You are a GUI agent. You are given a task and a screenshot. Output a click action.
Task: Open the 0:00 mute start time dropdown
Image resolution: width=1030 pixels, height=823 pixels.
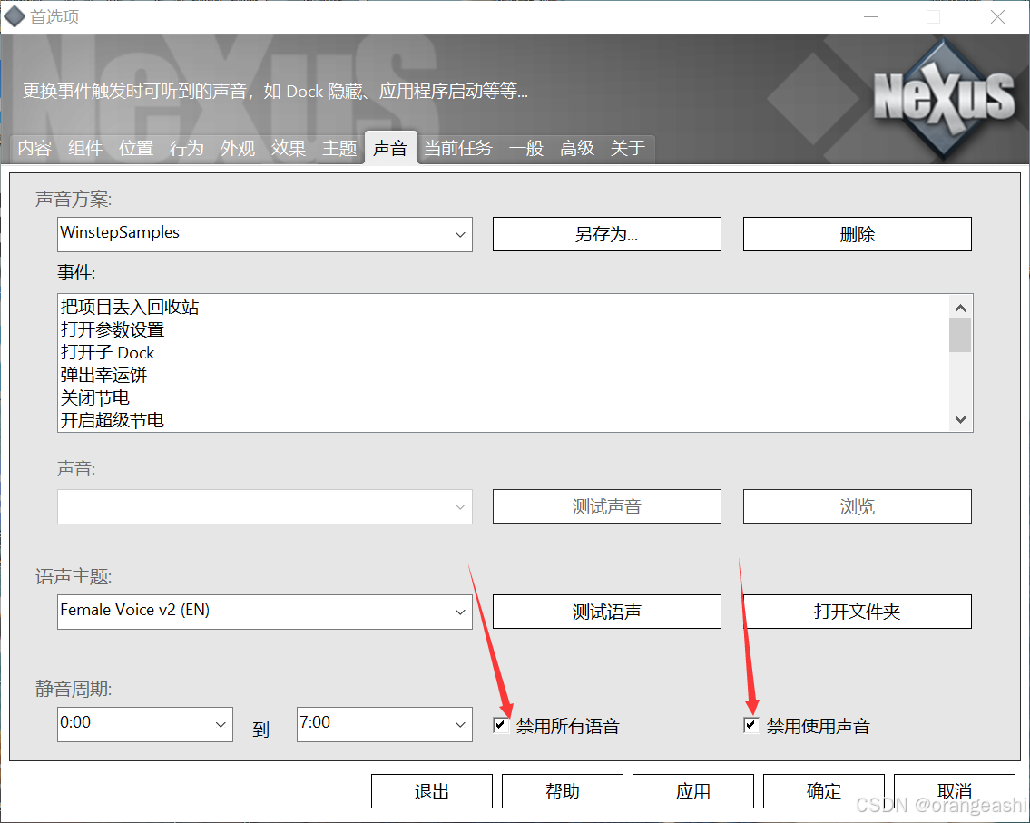[x=145, y=724]
